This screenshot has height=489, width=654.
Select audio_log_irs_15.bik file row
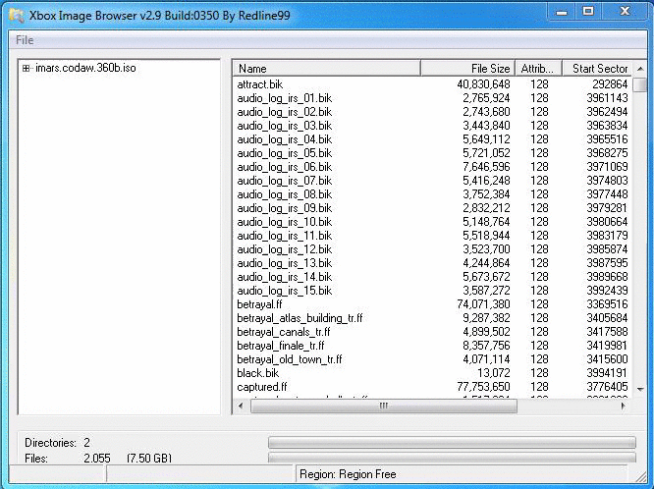coord(284,291)
